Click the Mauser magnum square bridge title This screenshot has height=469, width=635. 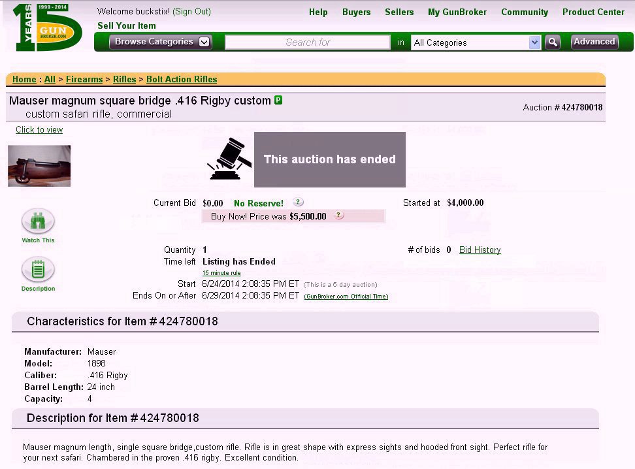(x=140, y=101)
